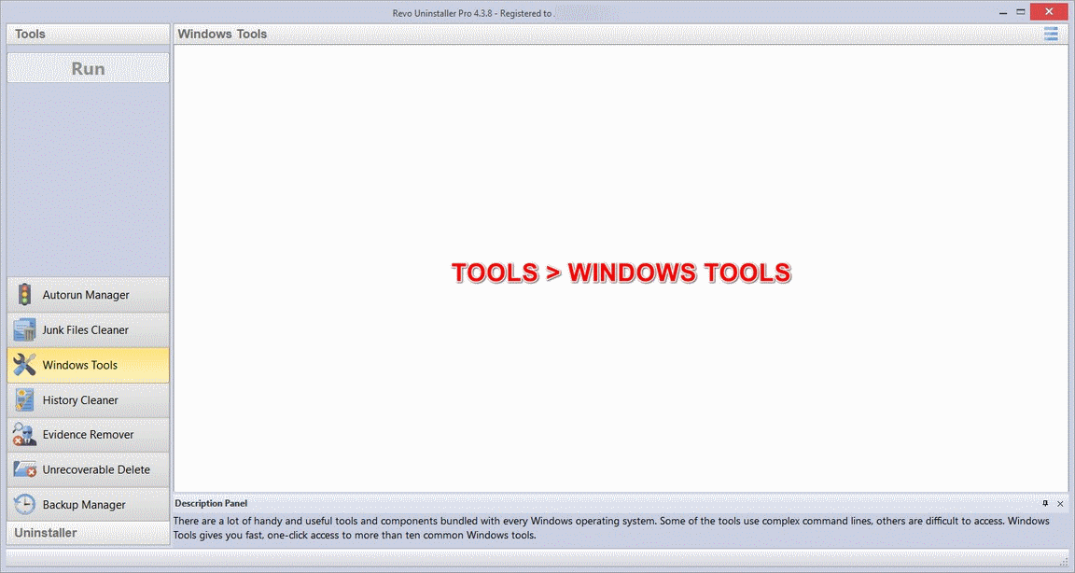The width and height of the screenshot is (1075, 573).
Task: Open Unrecoverable Delete tool
Action: 88,469
